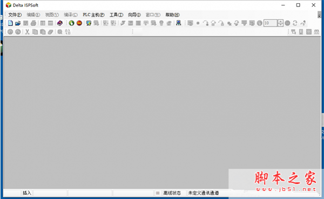
Task: Decrease the value with stepper down arrow
Action: [x=280, y=25]
